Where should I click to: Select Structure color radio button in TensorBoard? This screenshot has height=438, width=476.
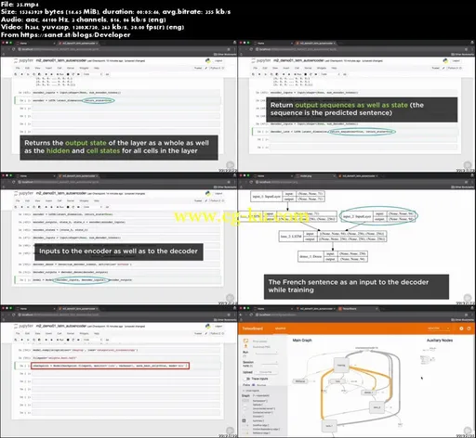pos(254,385)
